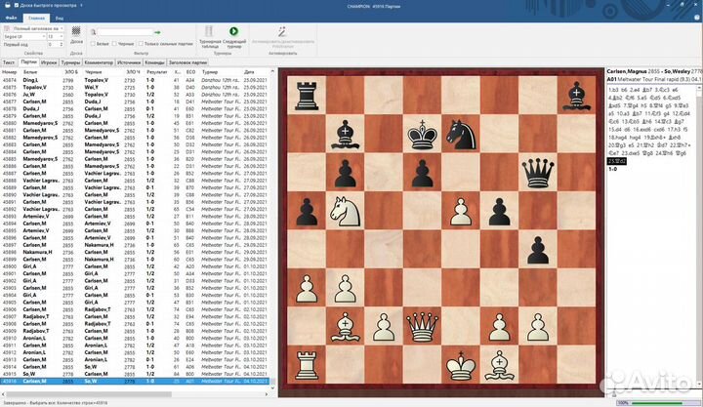The image size is (703, 407).
Task: Click move 1.b3 in notation
Action: click(x=614, y=90)
